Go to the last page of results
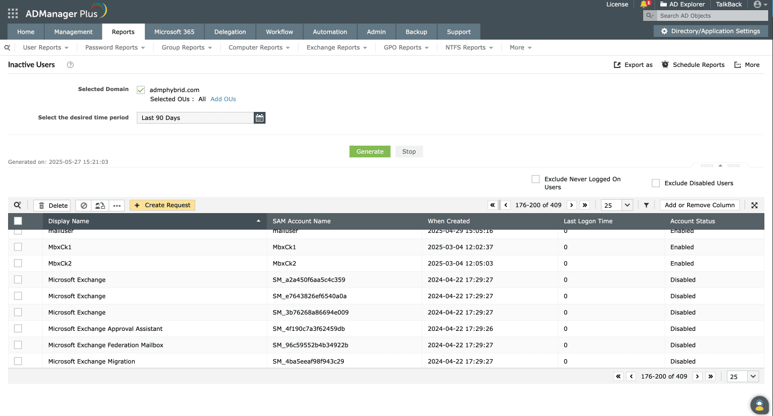This screenshot has height=416, width=773. click(x=585, y=205)
